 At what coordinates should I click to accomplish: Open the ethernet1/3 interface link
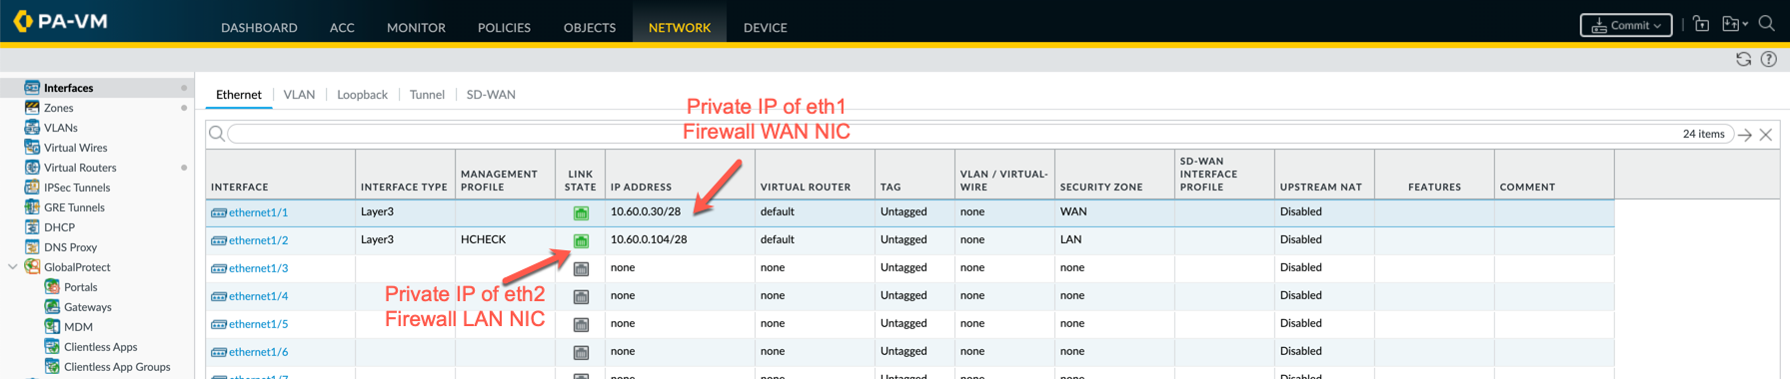[258, 268]
